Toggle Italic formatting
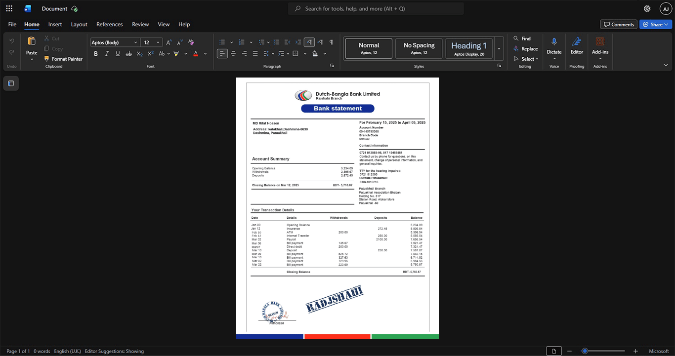This screenshot has width=675, height=356. tap(107, 53)
